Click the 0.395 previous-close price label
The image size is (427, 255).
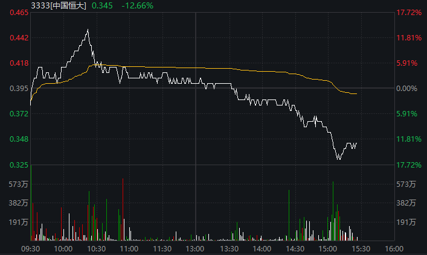point(19,89)
